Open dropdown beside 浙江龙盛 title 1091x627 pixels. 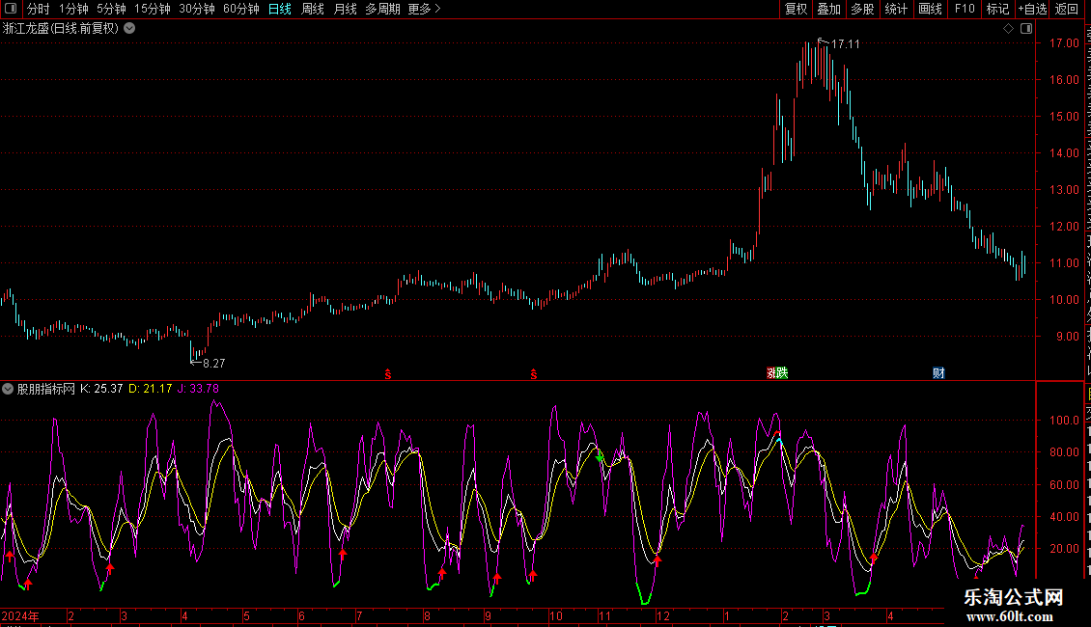tap(129, 29)
